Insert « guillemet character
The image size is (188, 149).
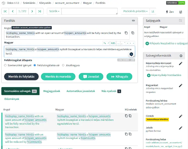click(x=131, y=43)
